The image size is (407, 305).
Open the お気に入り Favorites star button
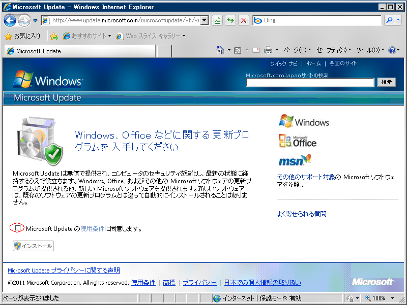pyautogui.click(x=22, y=36)
